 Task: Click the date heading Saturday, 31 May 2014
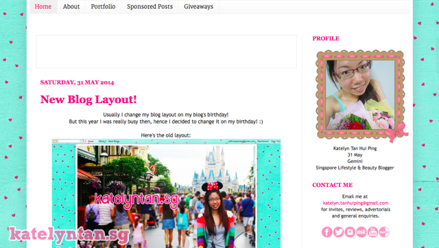[x=77, y=82]
